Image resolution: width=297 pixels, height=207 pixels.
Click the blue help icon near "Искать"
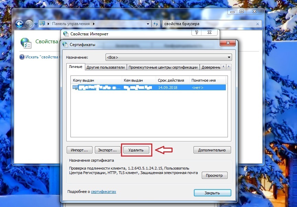(22, 57)
